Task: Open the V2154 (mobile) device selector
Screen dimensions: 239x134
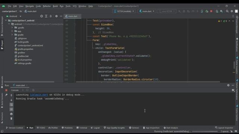Action: (x=124, y=11)
